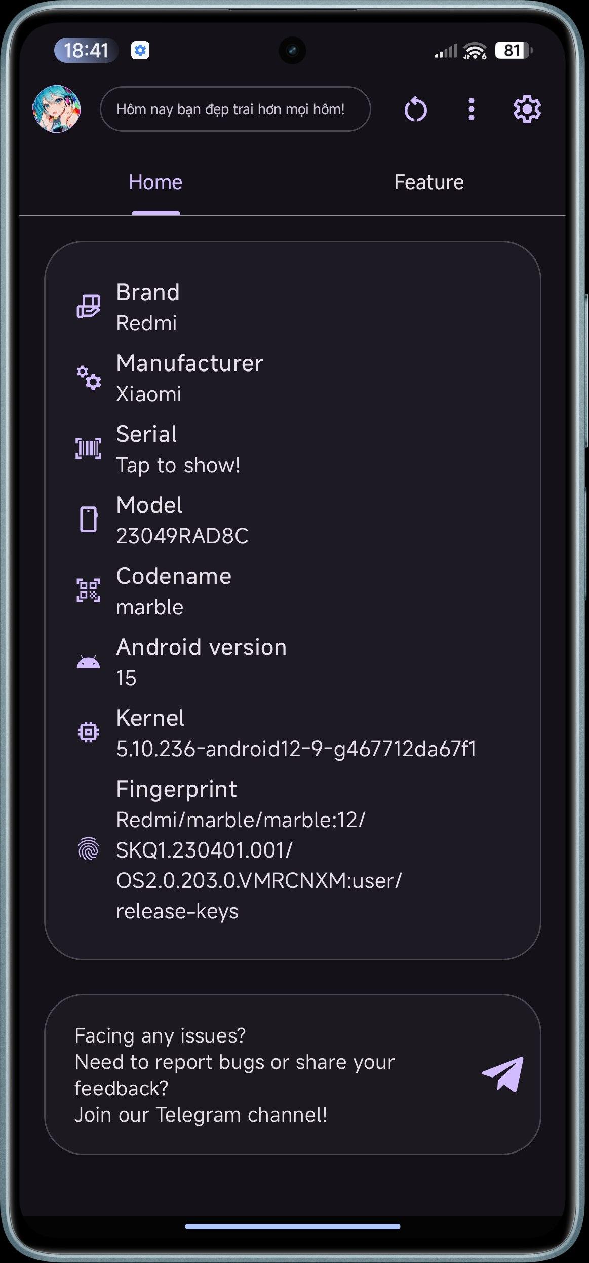Click the Manufacturer gears icon
589x1263 pixels.
pyautogui.click(x=88, y=378)
